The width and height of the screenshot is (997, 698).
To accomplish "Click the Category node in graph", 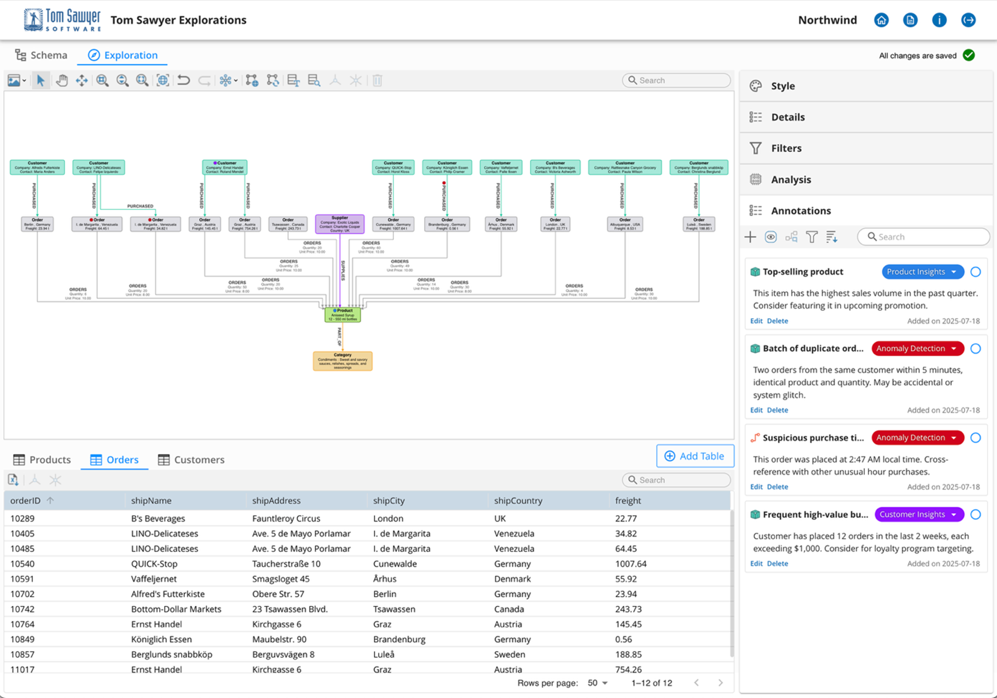I will [x=343, y=361].
